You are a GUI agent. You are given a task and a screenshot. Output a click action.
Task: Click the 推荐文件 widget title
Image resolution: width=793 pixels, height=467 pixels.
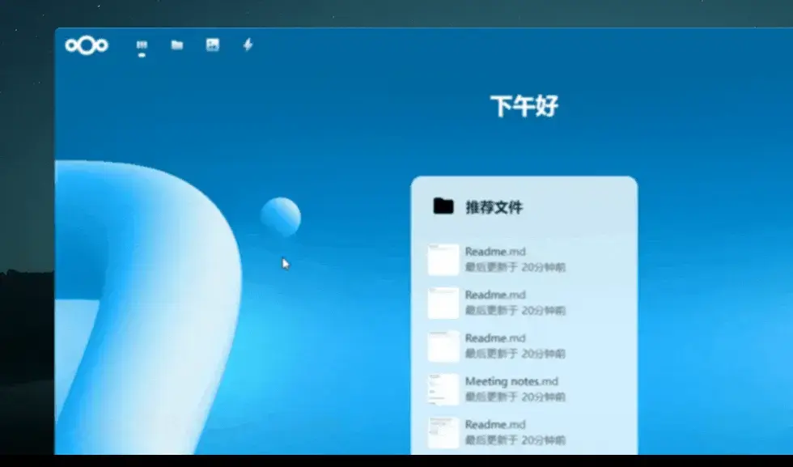(x=494, y=207)
